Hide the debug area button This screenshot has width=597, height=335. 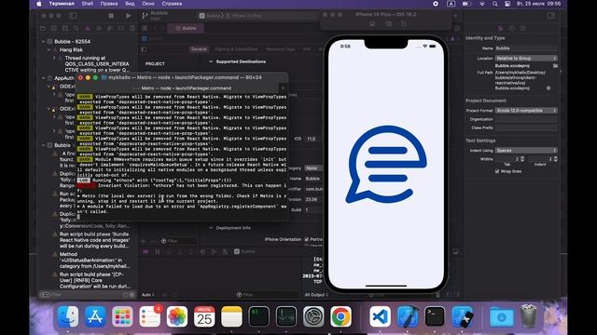(x=455, y=252)
